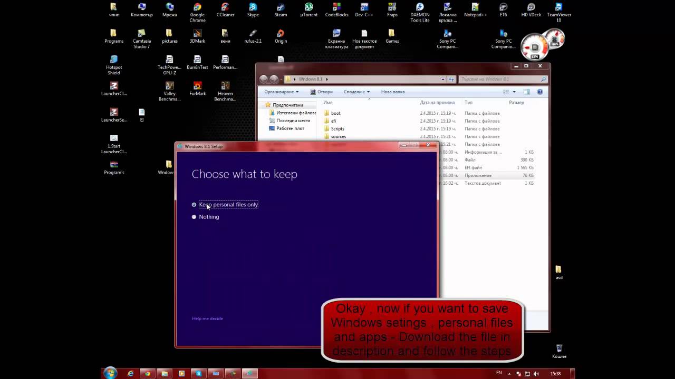Open the TeamViewer 10 desktop icon
675x379 pixels.
coord(559,13)
